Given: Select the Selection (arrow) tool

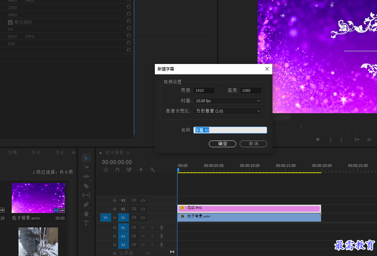Looking at the screenshot, I should point(86,158).
